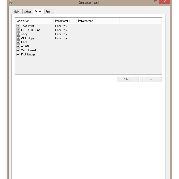The image size is (179, 179).
Task: Toggle the LAN checkbox
Action: (x=18, y=42)
